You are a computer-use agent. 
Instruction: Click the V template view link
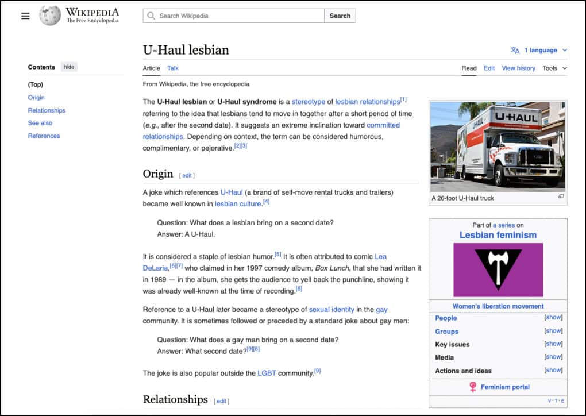549,401
